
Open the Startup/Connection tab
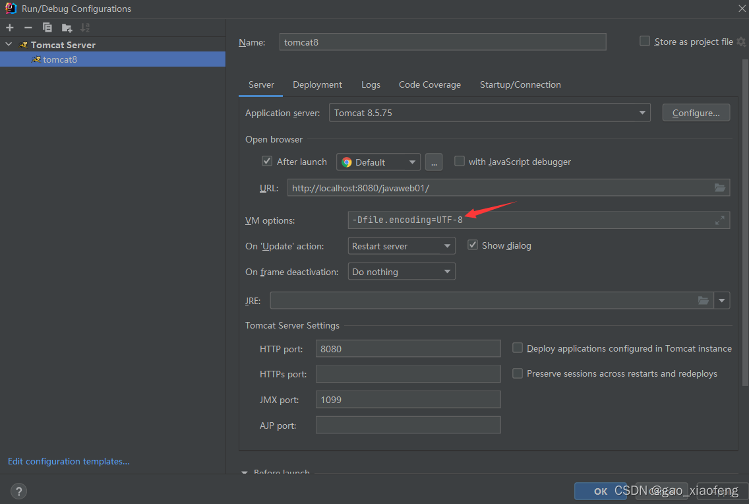[x=520, y=84]
